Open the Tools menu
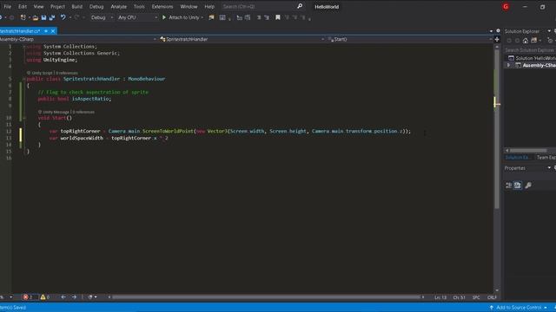Image resolution: width=556 pixels, height=312 pixels. [139, 6]
